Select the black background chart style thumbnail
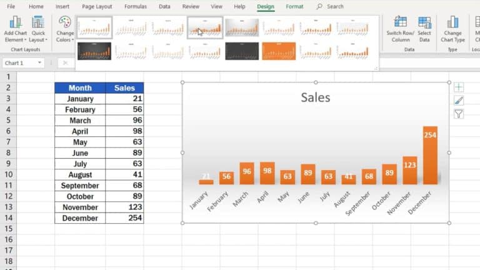 coord(94,51)
